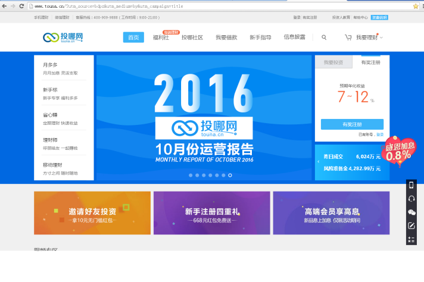
Task: Open the feedback edit-pencil icon
Action: coord(411,226)
